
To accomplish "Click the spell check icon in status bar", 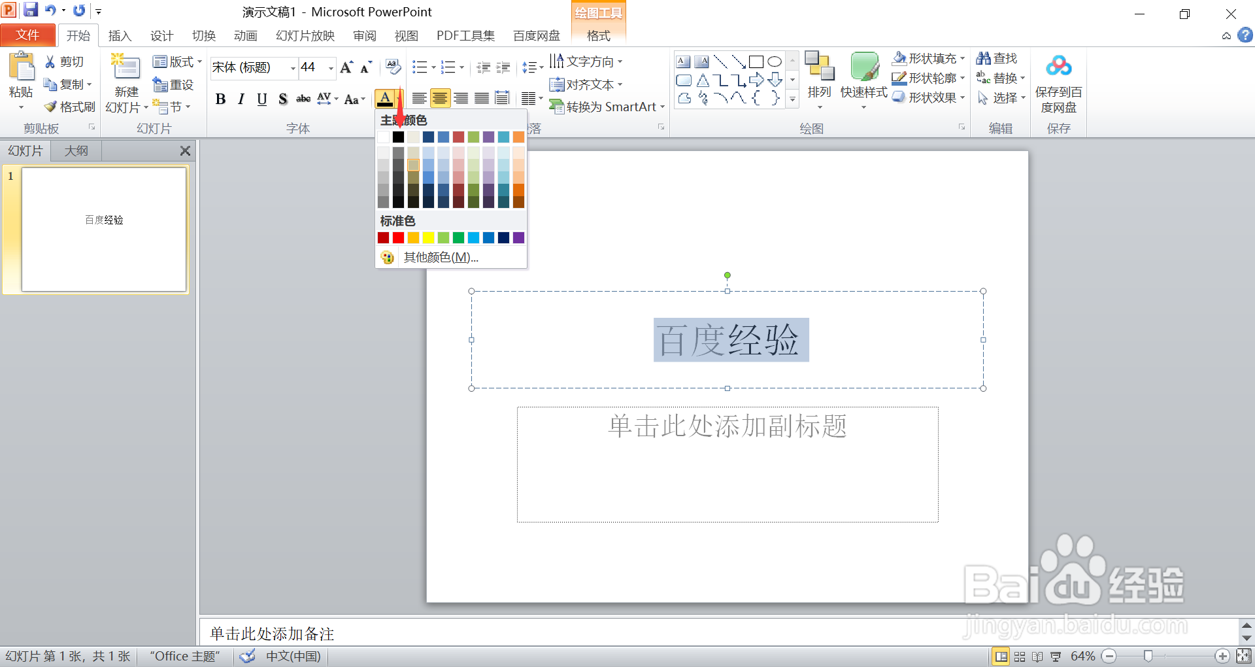I will click(247, 656).
